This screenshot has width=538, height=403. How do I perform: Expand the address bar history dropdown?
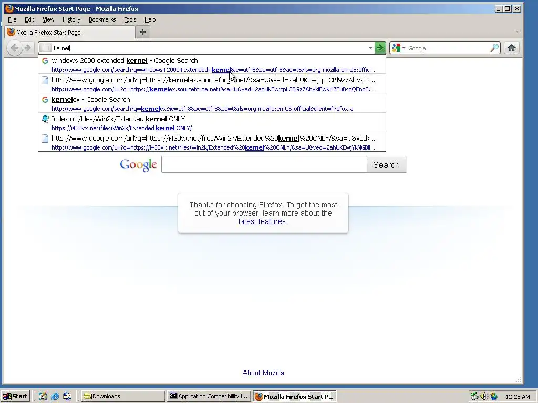tap(370, 48)
